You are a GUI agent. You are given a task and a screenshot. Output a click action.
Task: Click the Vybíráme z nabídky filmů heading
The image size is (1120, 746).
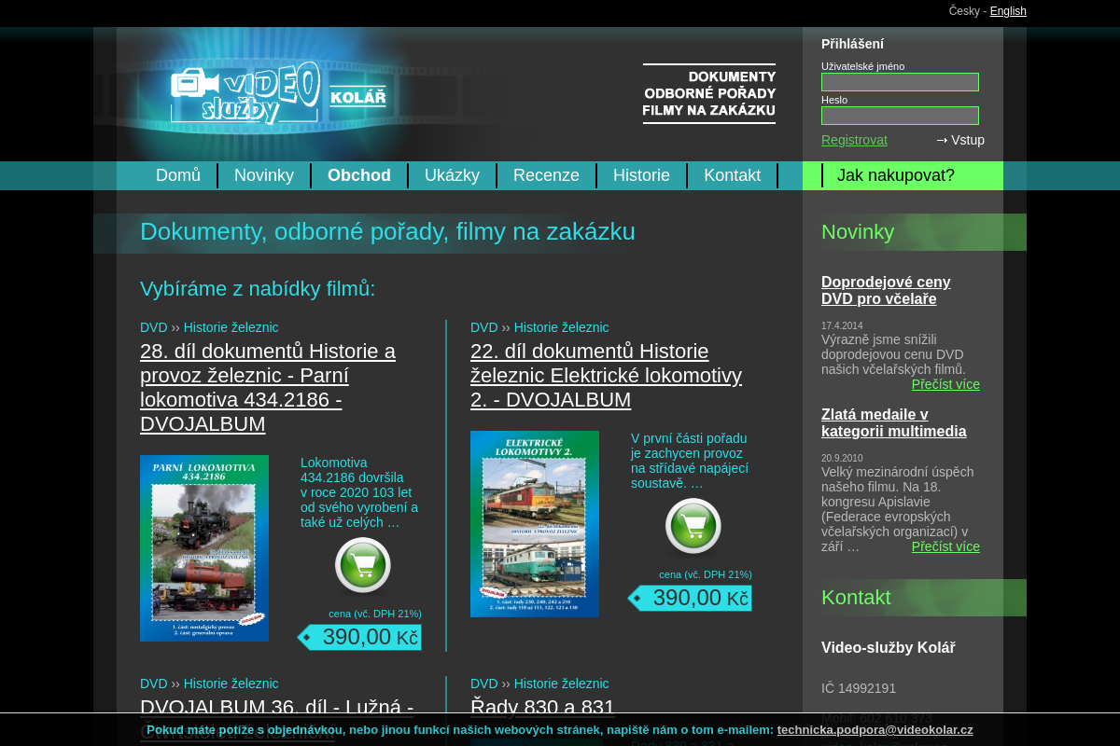click(x=258, y=289)
